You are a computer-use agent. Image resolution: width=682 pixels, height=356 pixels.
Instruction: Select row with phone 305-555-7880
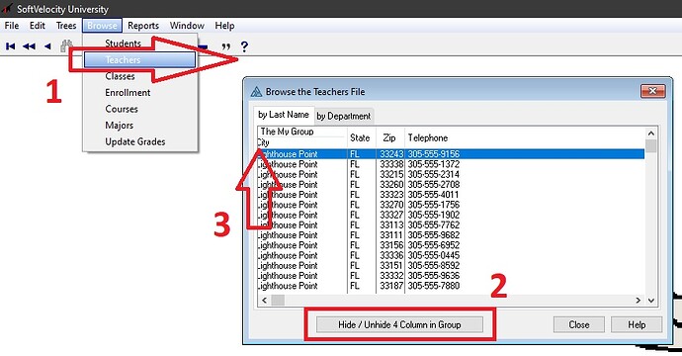pos(451,286)
